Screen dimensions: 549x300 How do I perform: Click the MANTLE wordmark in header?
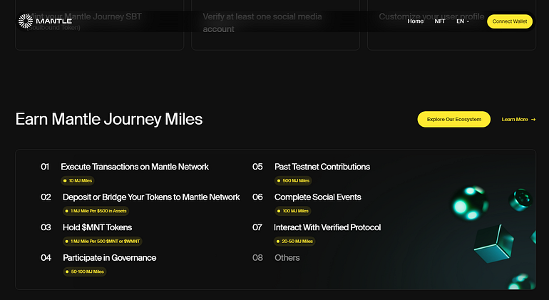(x=54, y=21)
